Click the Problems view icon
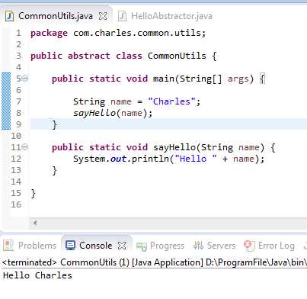The image size is (307, 299). pos(8,246)
